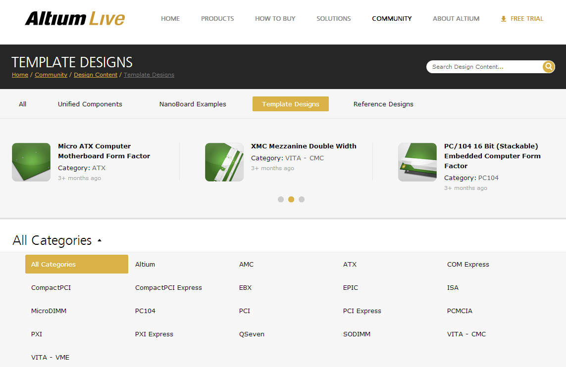Filter by PXI Express category
This screenshot has width=566, height=367.
click(154, 334)
